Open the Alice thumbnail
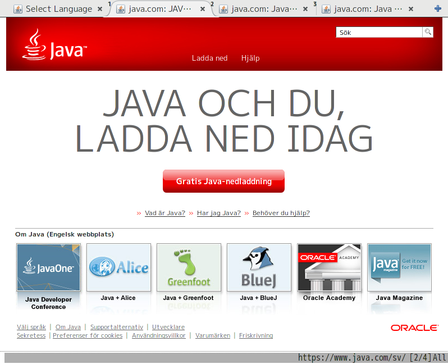 118,267
